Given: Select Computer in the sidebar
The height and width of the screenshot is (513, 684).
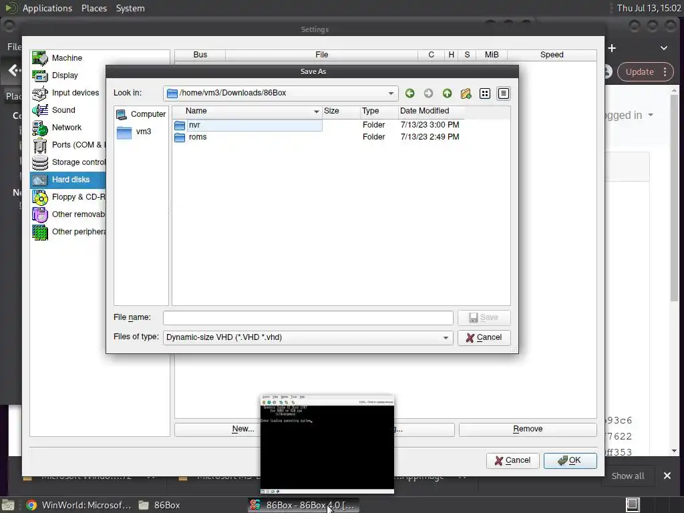Looking at the screenshot, I should point(141,114).
